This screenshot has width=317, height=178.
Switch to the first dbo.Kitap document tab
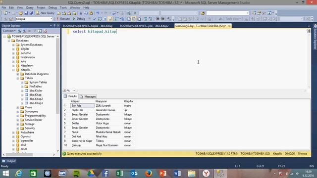tap(88, 26)
